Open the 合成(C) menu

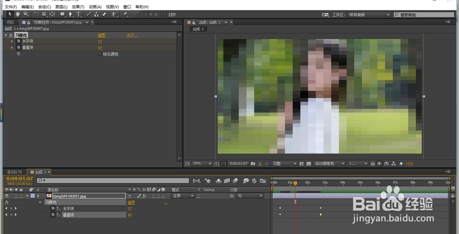[x=45, y=7]
